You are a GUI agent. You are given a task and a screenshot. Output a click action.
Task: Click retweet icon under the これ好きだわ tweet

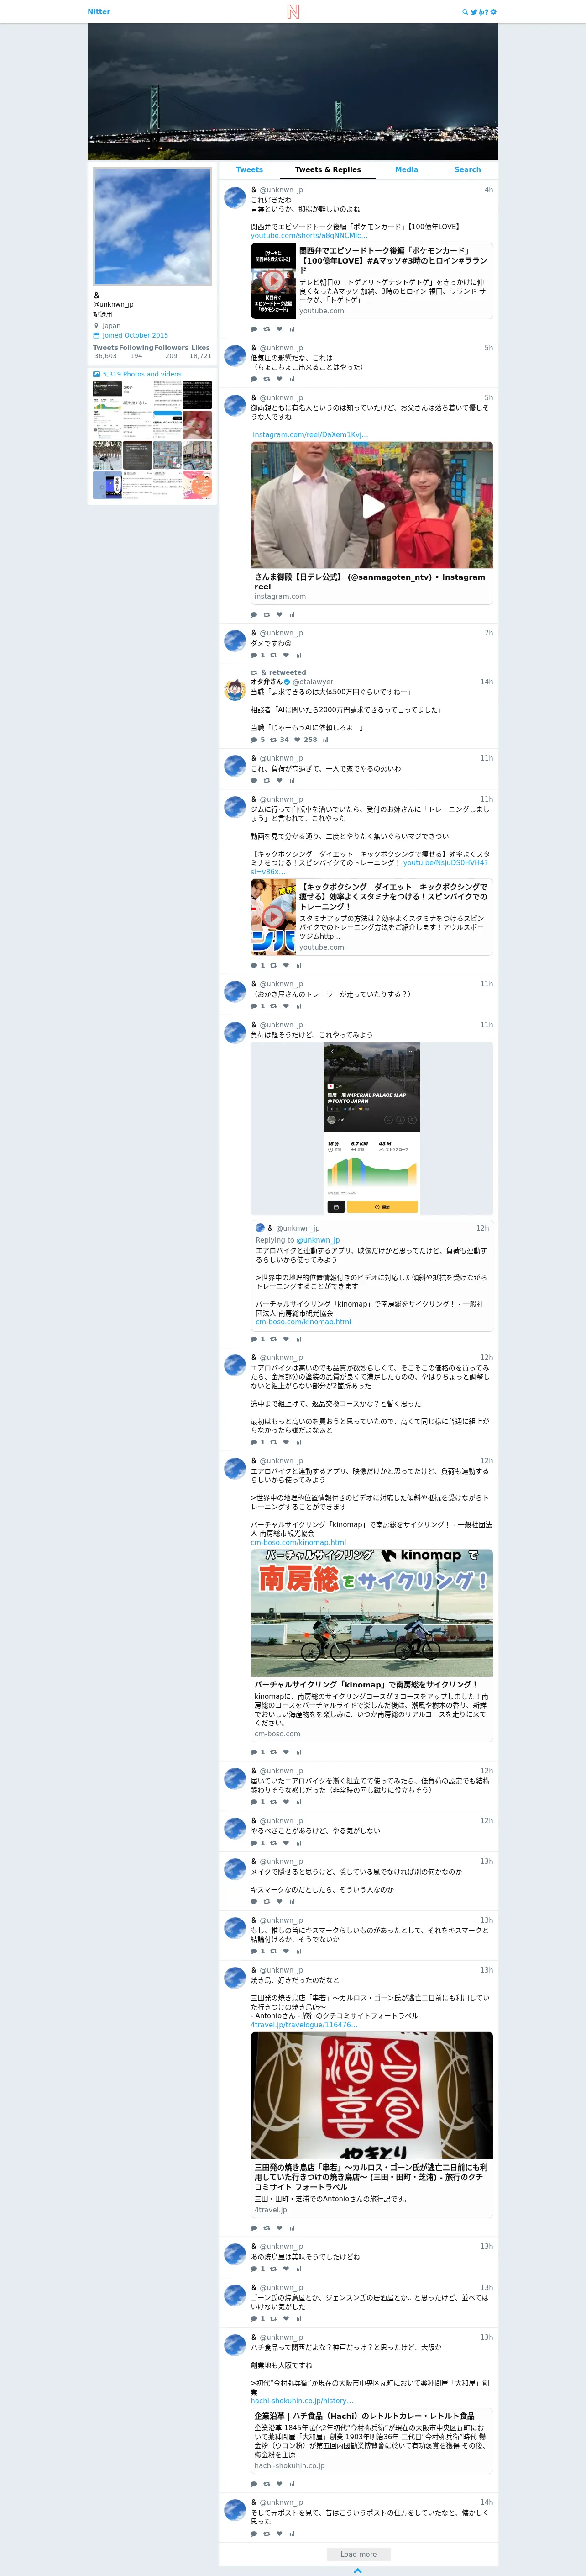click(267, 329)
